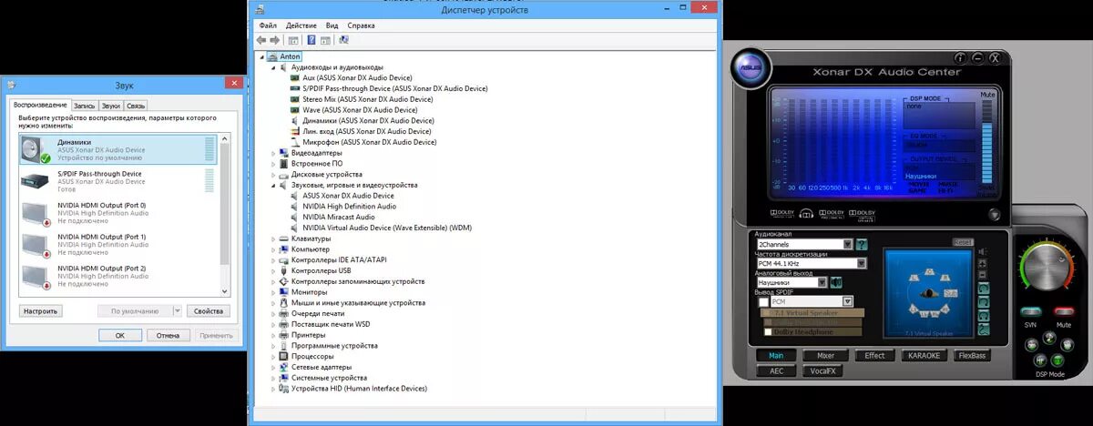Collapse the Аудиовходы и аудиовыходы node
Viewport: 1093px width, 426px height.
272,67
